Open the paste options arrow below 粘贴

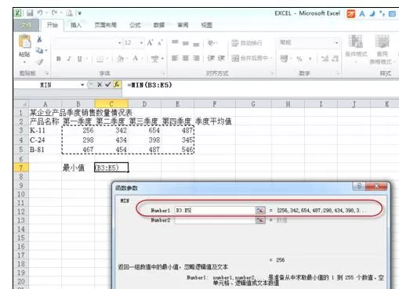click(x=24, y=62)
